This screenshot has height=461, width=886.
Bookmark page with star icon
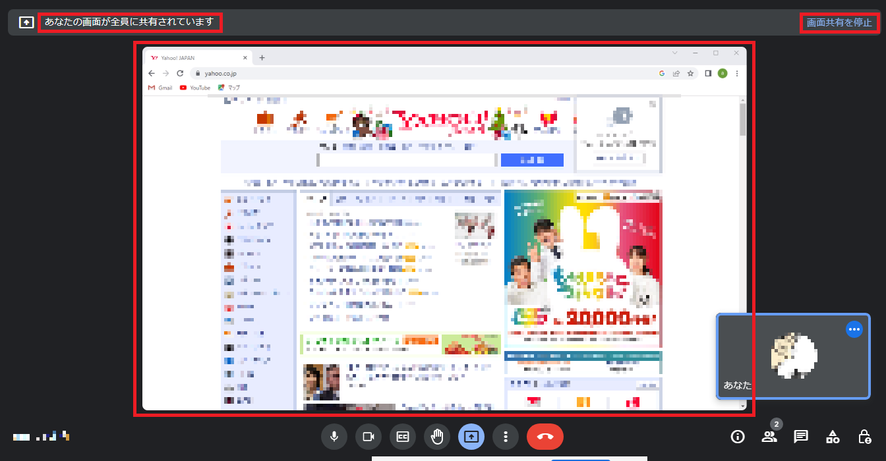click(690, 73)
